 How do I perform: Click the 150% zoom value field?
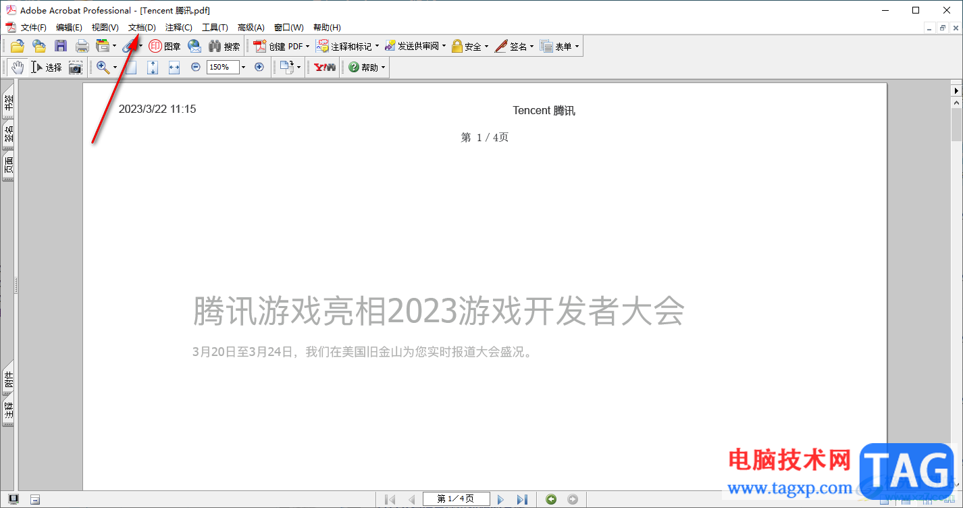(x=223, y=67)
